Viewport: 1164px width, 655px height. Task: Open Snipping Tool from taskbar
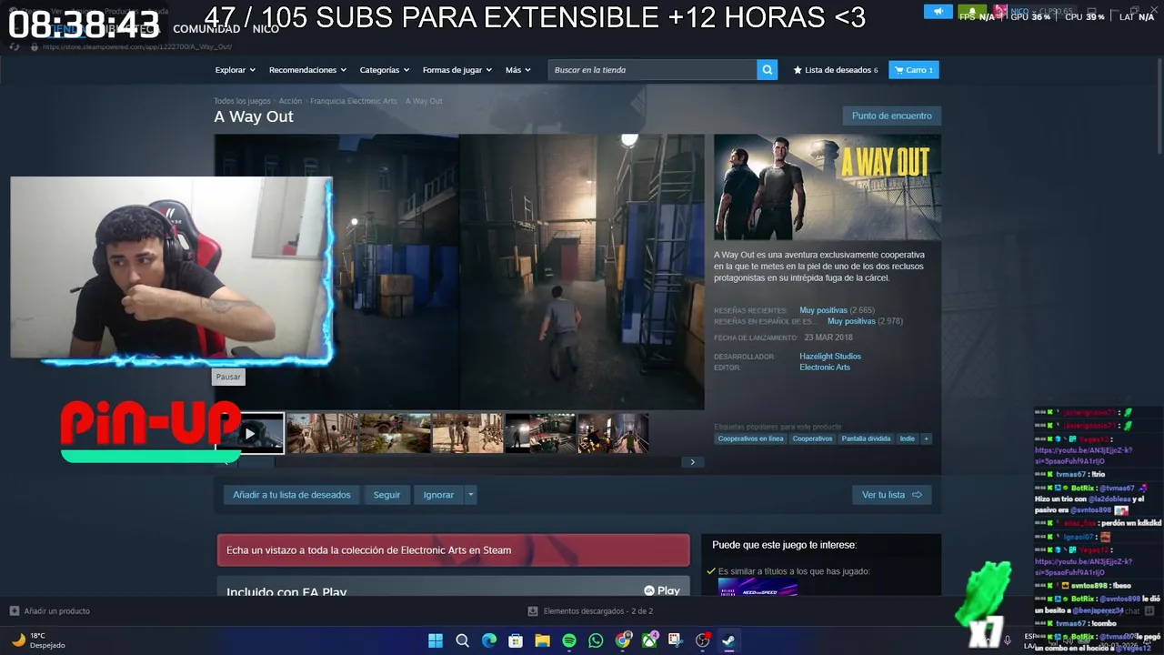point(676,640)
